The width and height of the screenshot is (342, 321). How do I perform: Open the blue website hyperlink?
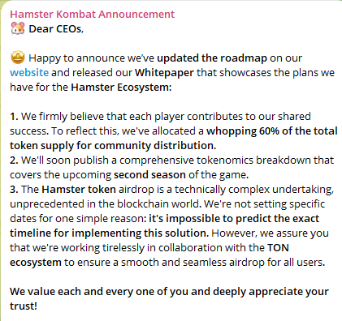[29, 72]
